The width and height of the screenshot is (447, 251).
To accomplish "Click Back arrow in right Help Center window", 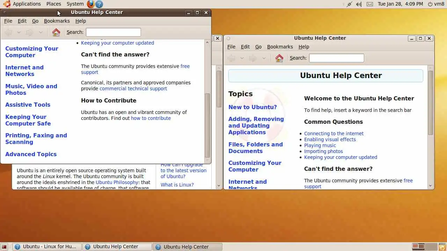I will pos(232,58).
